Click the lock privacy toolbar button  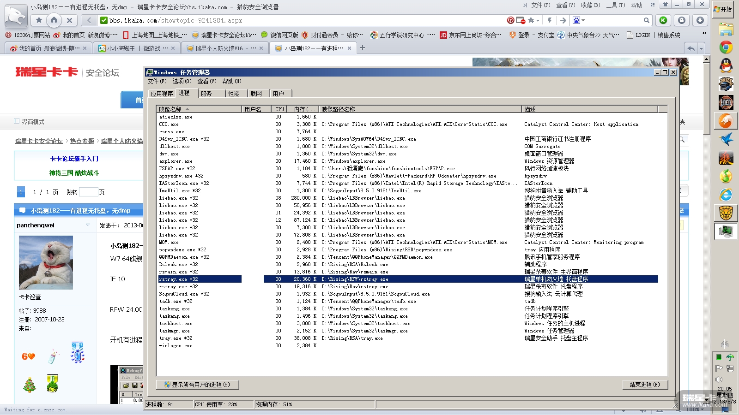tap(682, 20)
